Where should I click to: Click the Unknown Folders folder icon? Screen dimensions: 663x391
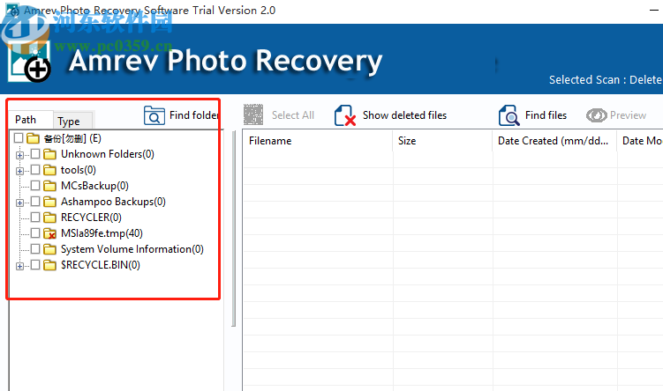pos(50,154)
